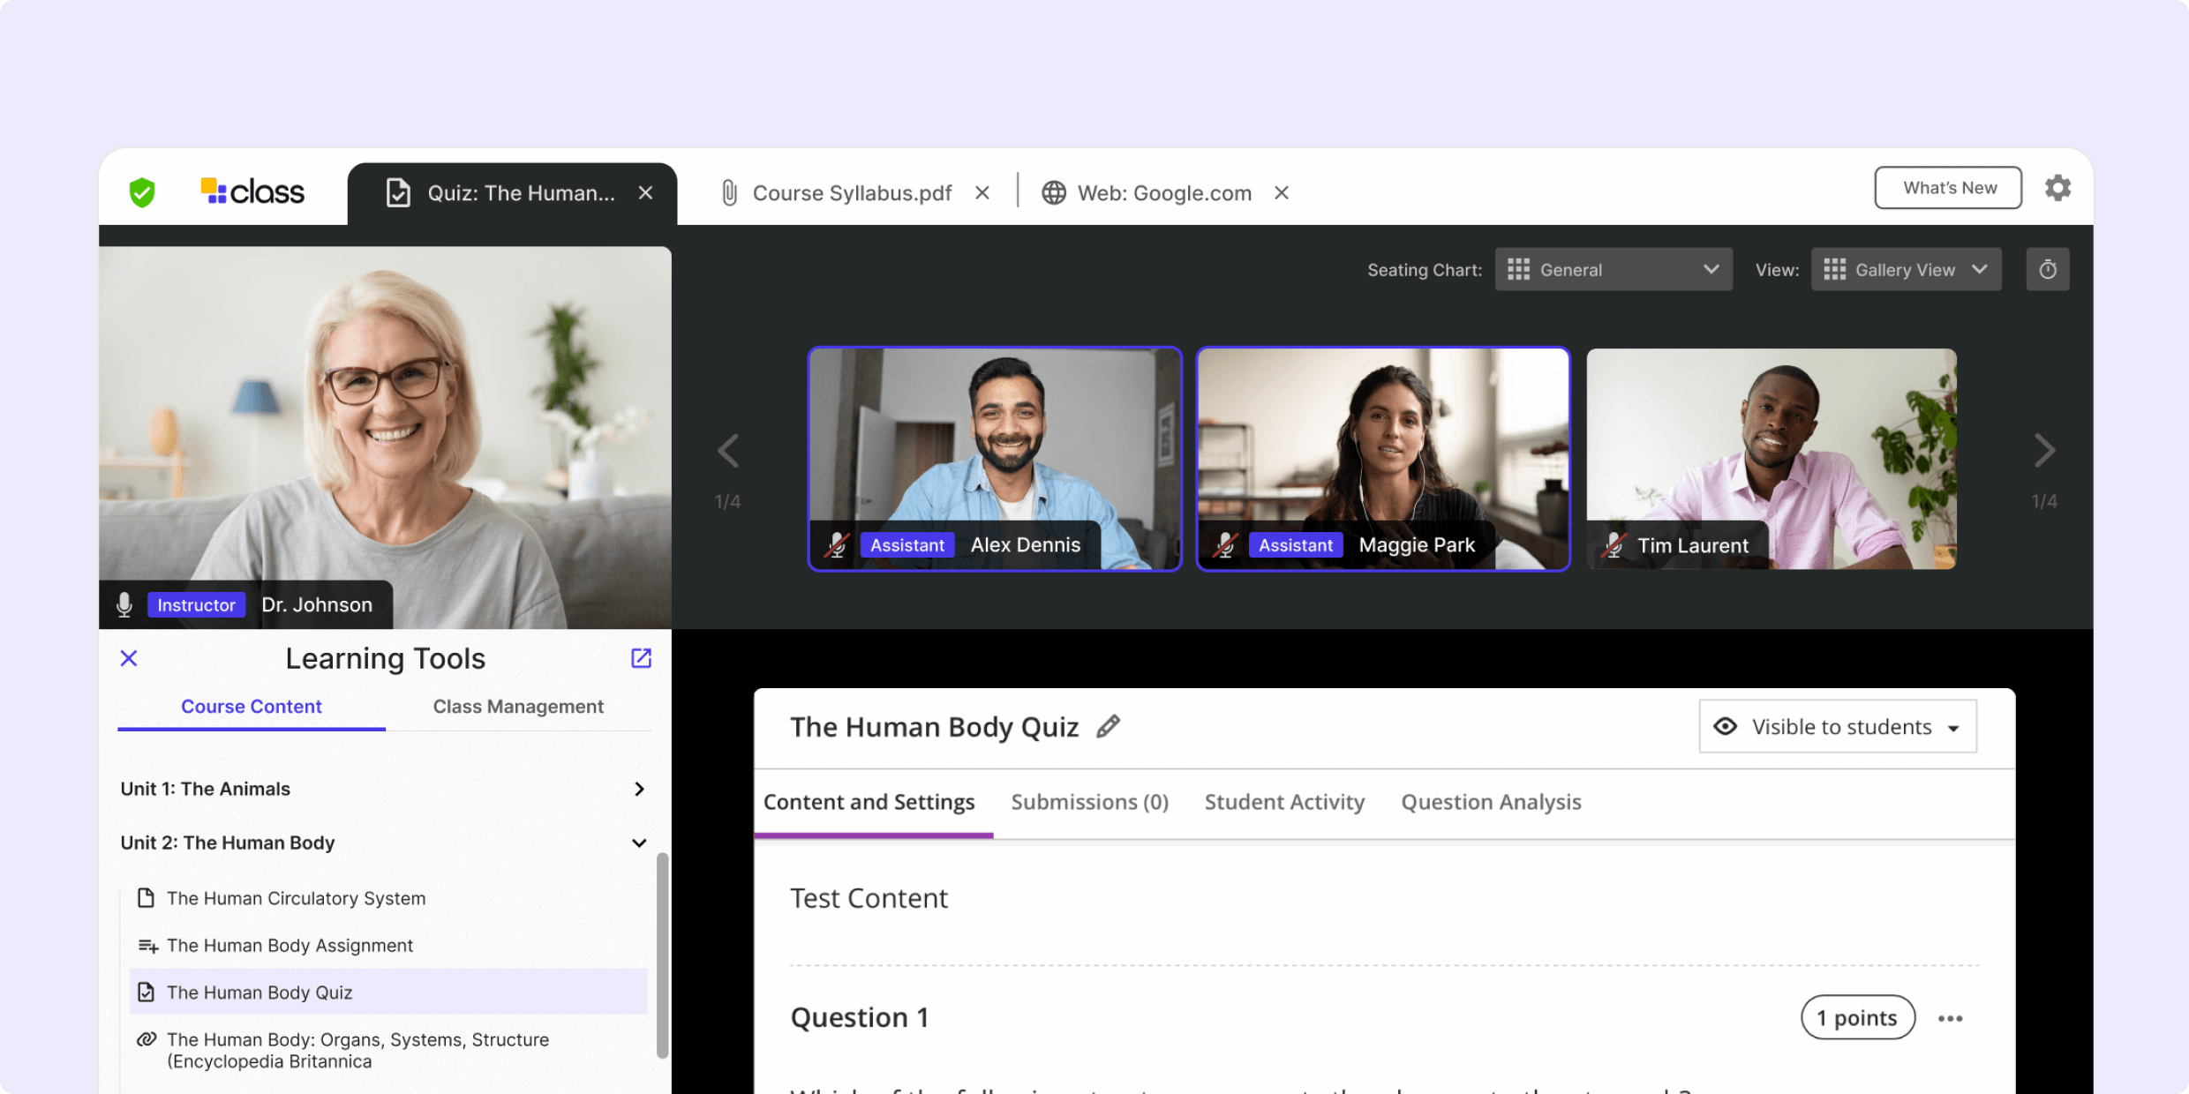Open the Question Analysis tab
The image size is (2189, 1094).
click(x=1491, y=802)
